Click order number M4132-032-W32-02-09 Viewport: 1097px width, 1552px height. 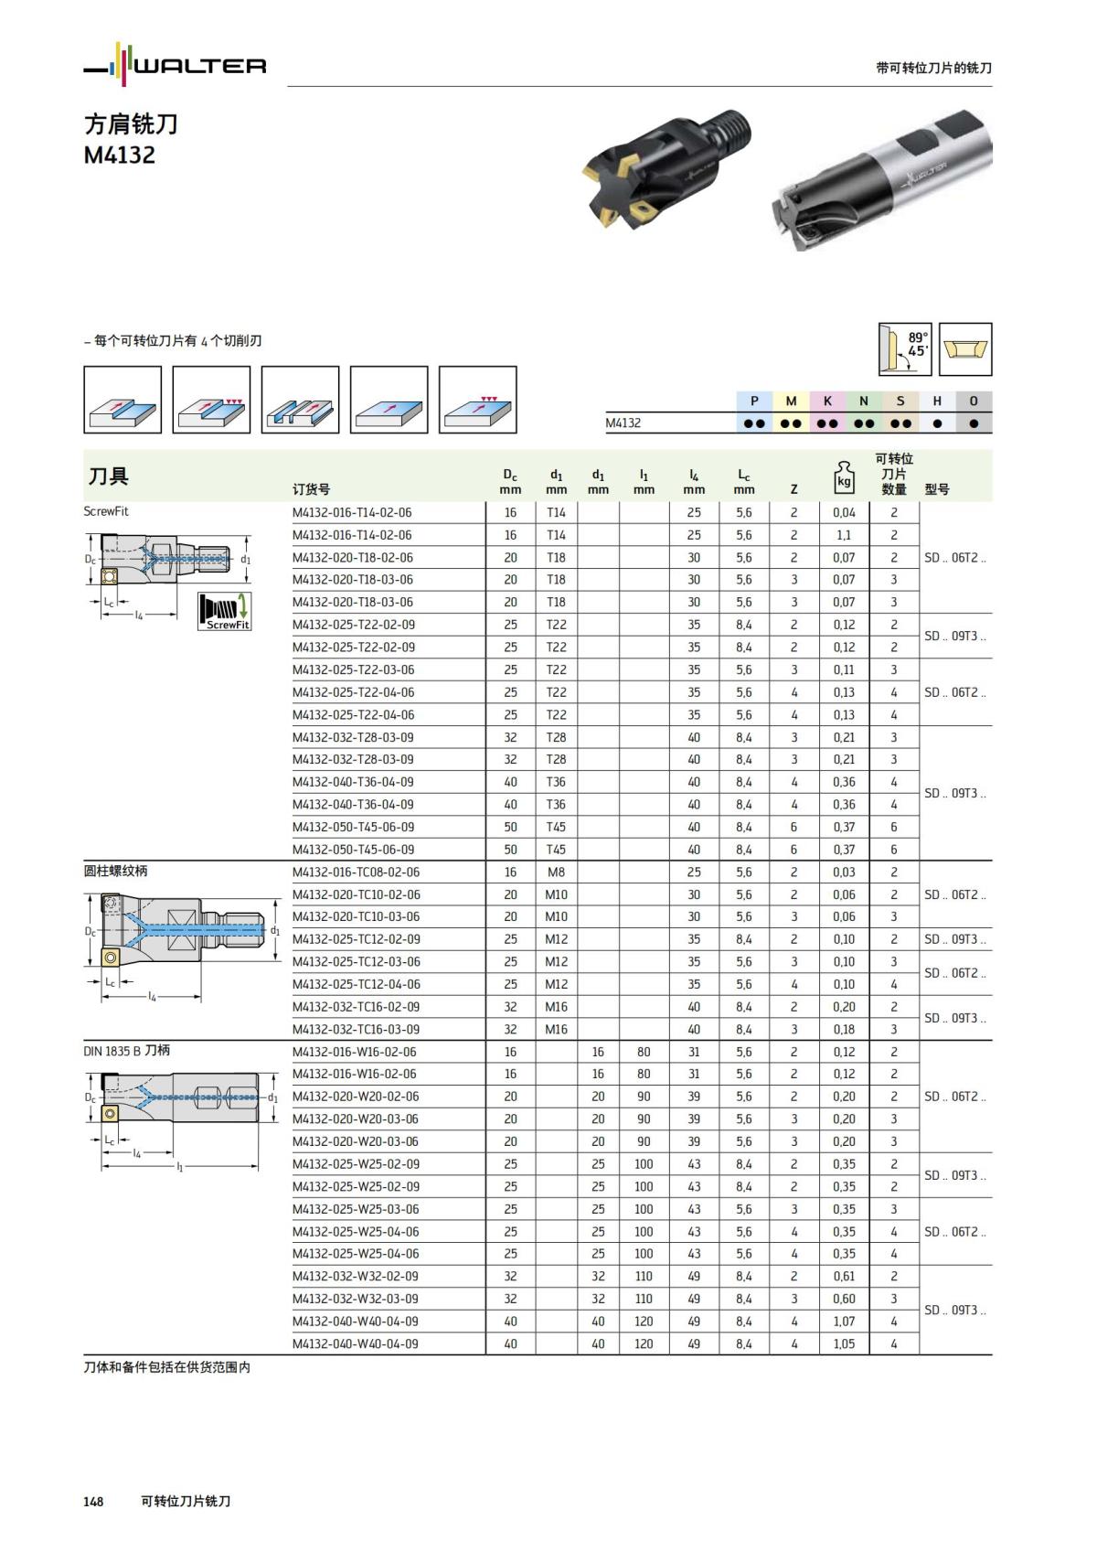click(x=356, y=1276)
